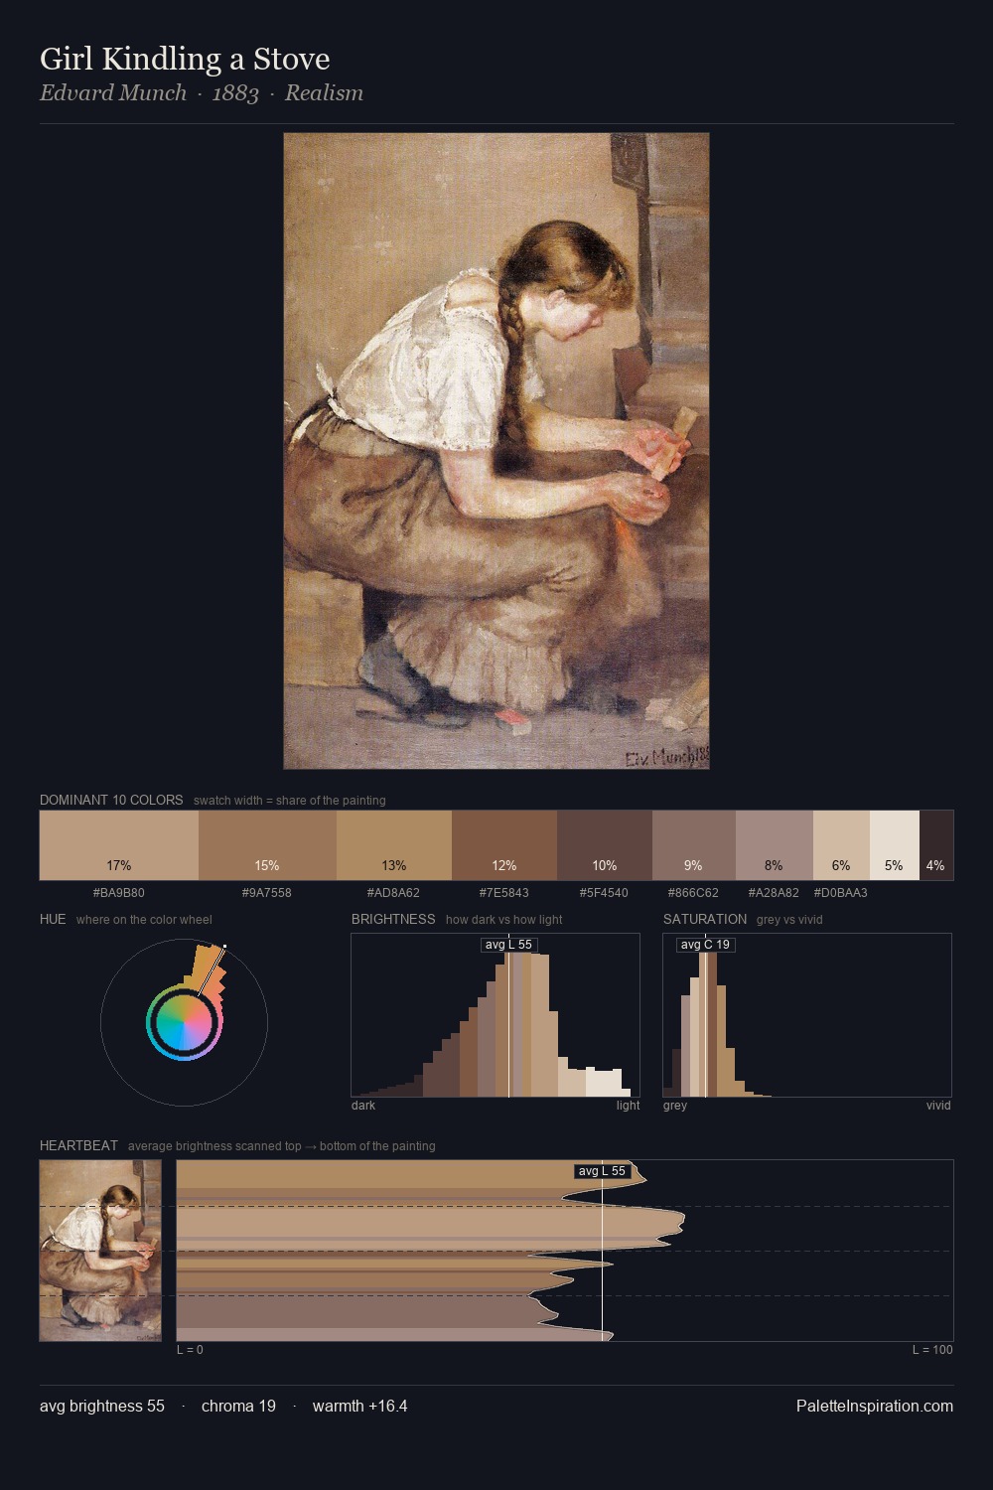The image size is (993, 1490).
Task: Open the small heartbeat painting thumbnail
Action: (100, 1251)
